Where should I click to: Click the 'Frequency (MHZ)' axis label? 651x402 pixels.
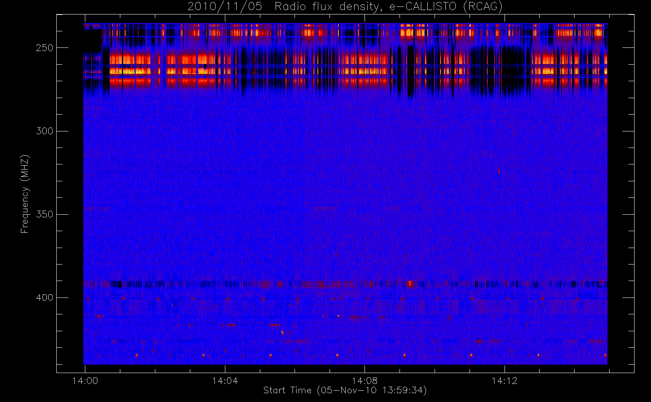coord(25,194)
